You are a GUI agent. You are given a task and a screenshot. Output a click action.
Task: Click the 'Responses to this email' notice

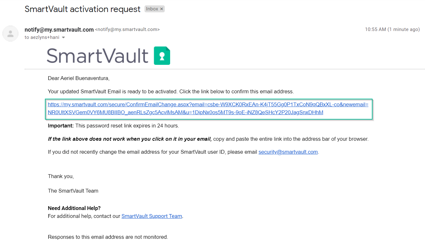point(108,237)
